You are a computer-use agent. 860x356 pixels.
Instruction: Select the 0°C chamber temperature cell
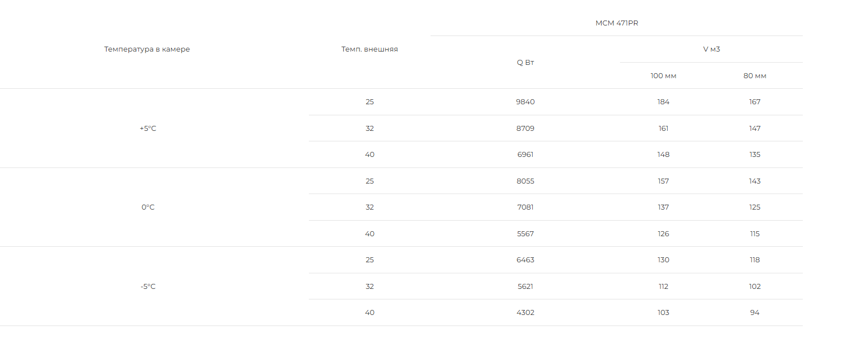148,207
